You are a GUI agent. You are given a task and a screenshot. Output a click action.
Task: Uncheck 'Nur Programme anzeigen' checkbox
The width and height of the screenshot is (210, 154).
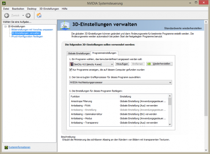click(x=71, y=70)
